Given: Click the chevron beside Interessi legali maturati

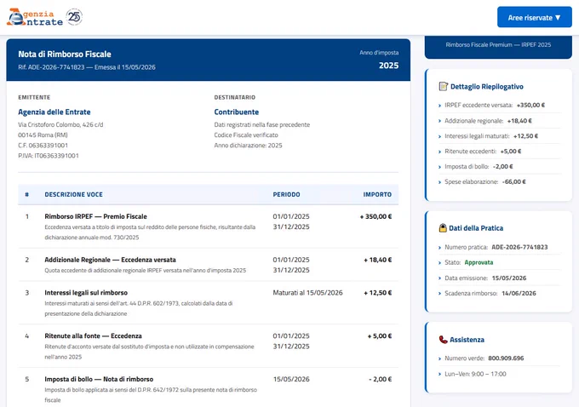Looking at the screenshot, I should 439,136.
